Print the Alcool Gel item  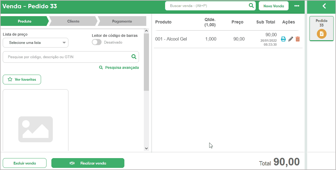pyautogui.click(x=283, y=39)
